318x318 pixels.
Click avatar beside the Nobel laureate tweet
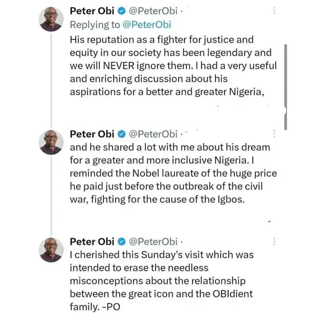point(51,143)
